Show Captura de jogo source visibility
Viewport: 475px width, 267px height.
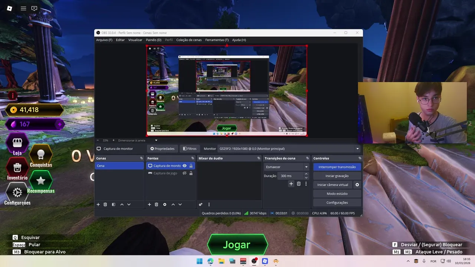[x=184, y=173]
